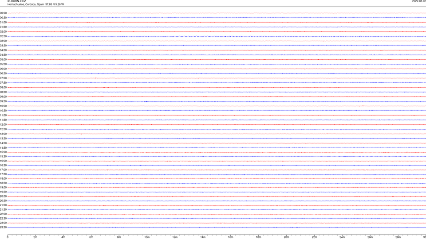Click the '12m' tick label on the axis

[x=175, y=237]
